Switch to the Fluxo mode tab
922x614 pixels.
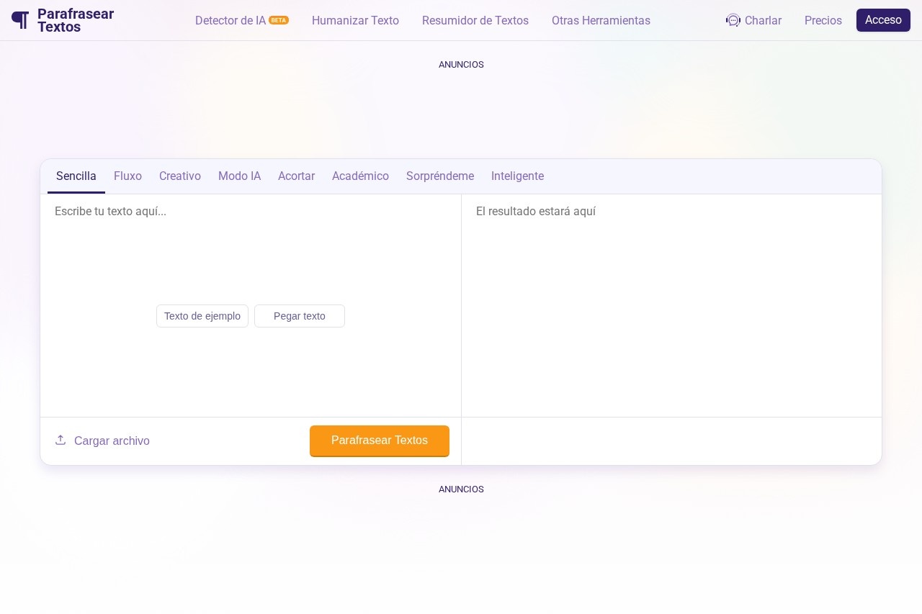coord(127,176)
